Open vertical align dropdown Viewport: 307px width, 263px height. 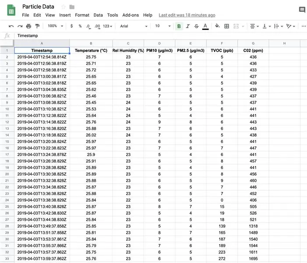[266, 26]
